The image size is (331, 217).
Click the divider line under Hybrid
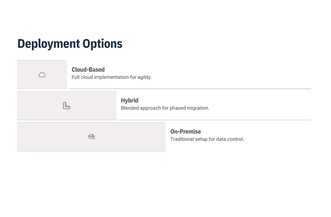(215, 120)
